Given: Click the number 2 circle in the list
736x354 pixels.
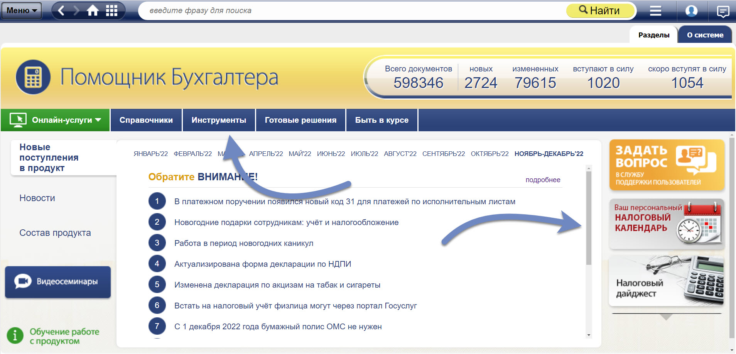Looking at the screenshot, I should (157, 222).
